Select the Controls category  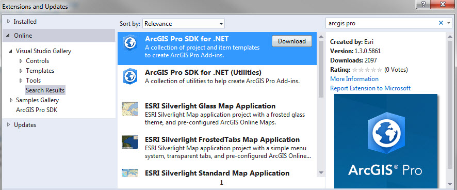coord(37,61)
